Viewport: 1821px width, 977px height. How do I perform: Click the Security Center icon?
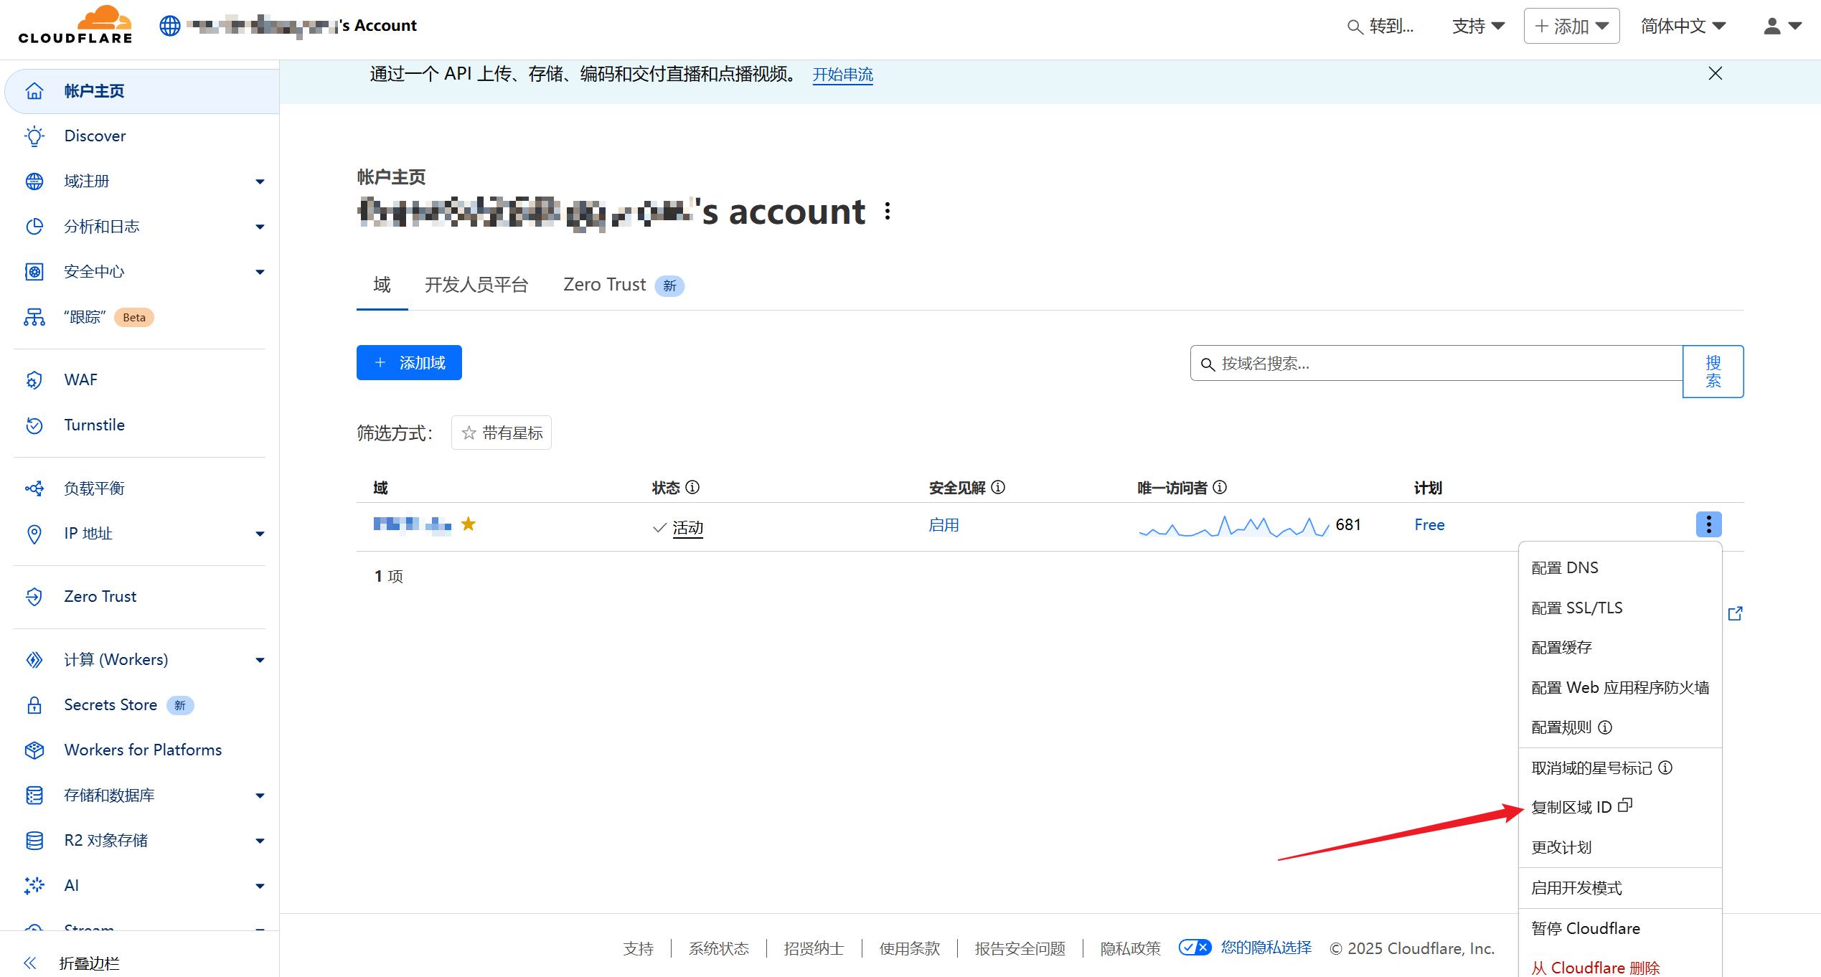coord(34,272)
